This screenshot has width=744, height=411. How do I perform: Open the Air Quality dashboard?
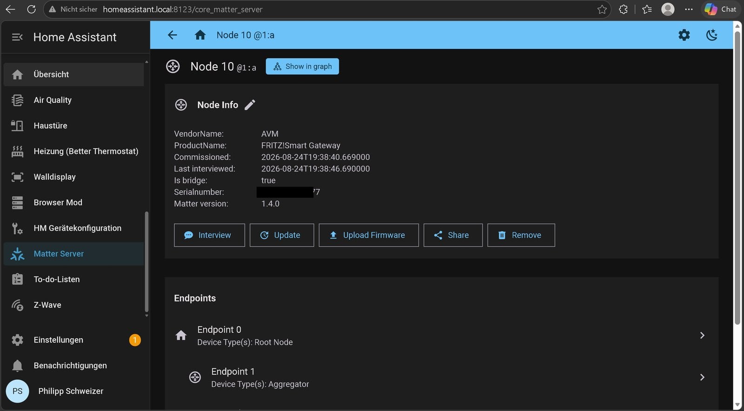coord(73,100)
